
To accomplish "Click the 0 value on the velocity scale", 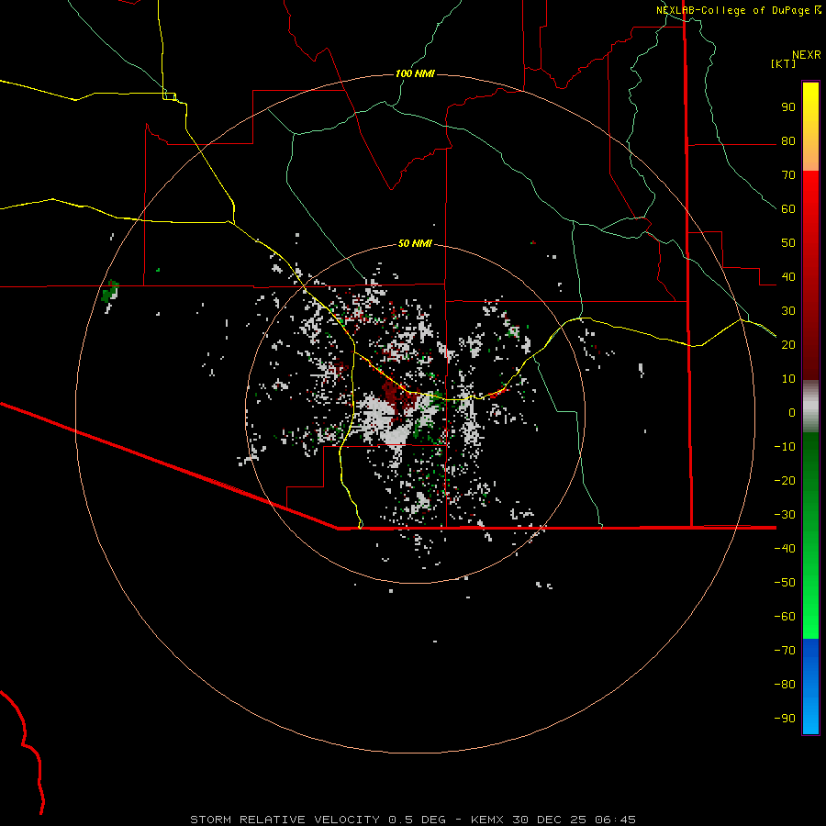I will tap(792, 412).
